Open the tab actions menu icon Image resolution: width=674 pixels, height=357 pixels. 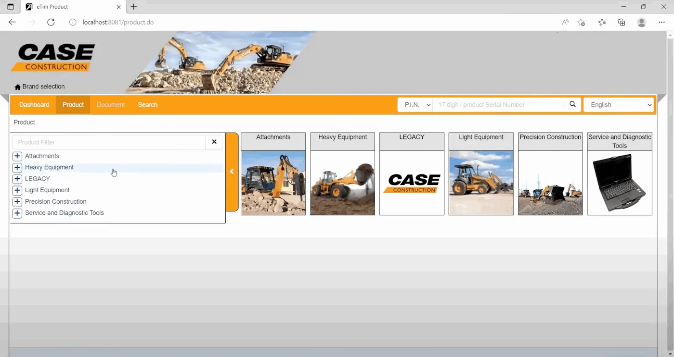pos(11,7)
